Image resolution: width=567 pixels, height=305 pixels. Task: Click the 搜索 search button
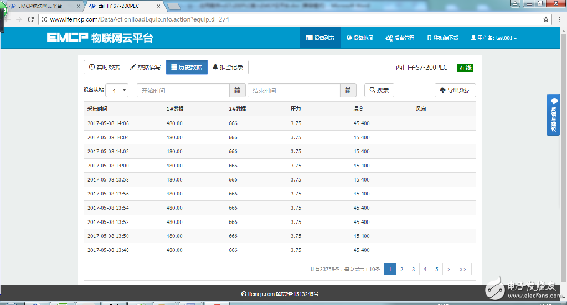(379, 90)
